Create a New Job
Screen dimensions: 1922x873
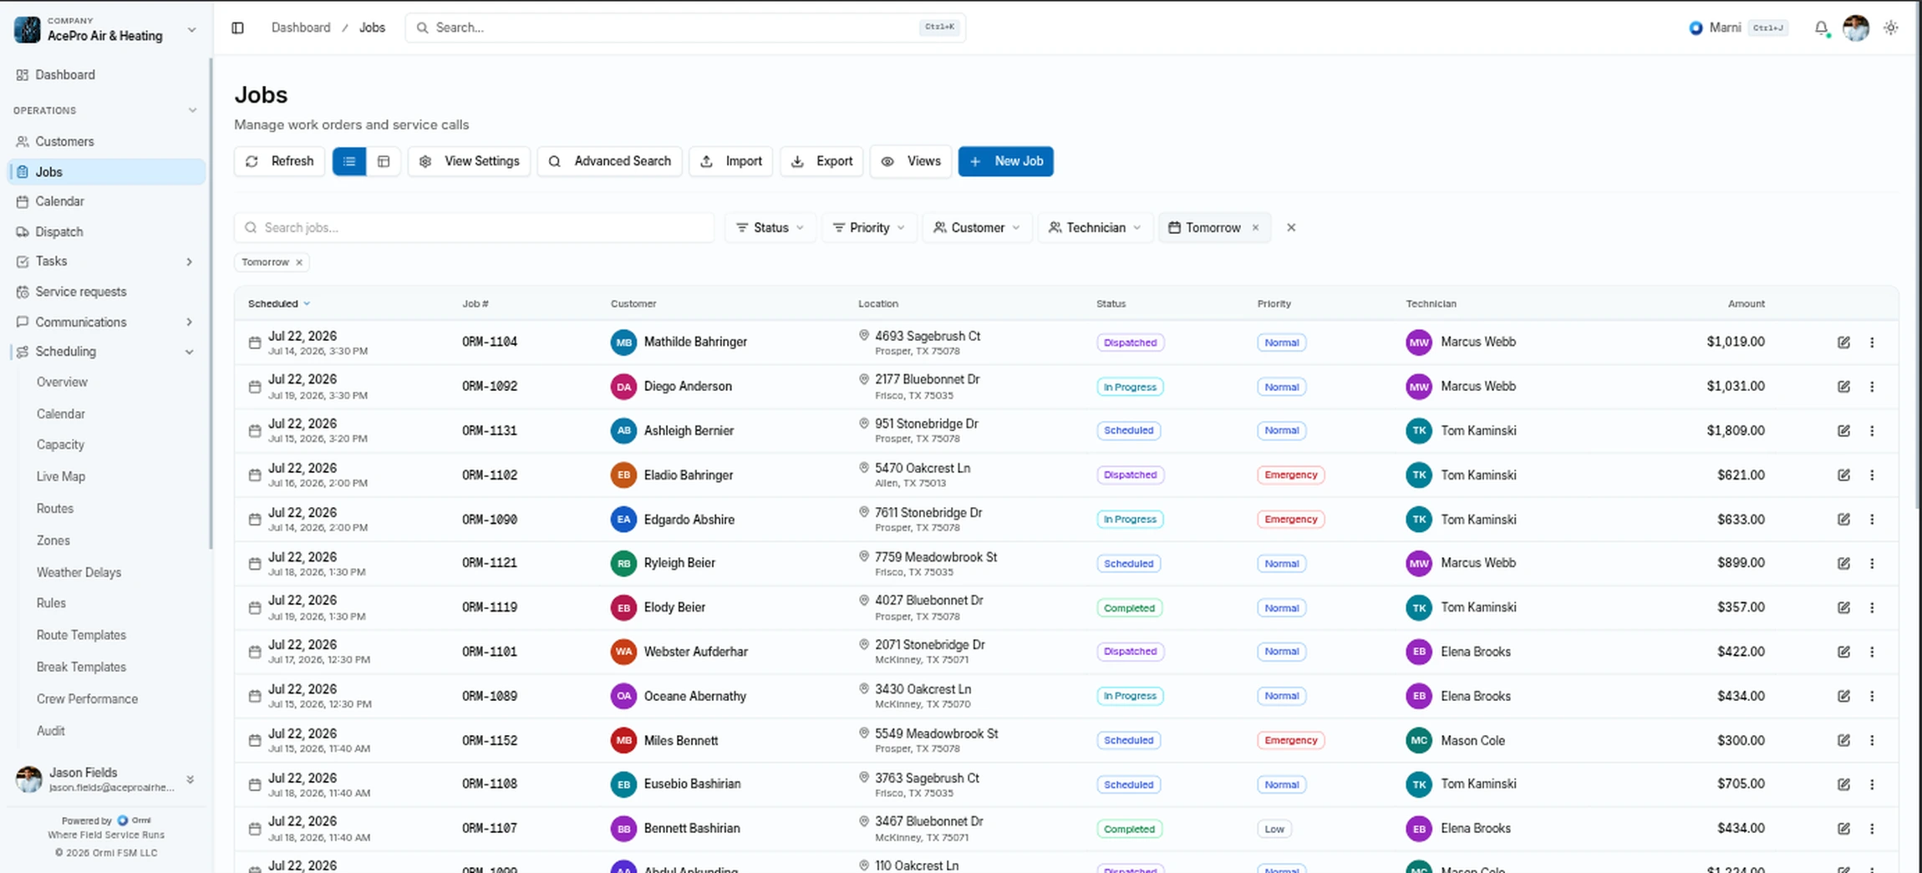coord(1005,161)
